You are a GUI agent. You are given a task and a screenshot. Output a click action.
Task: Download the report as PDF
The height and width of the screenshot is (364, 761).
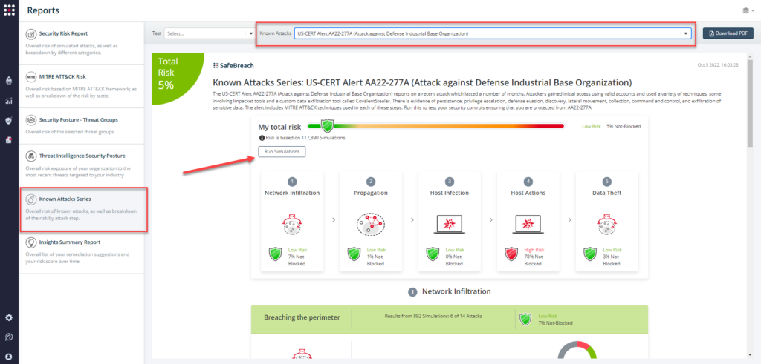728,33
